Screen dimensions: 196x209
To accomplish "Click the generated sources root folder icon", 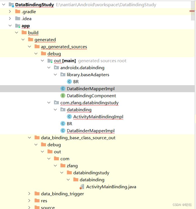I will [x=50, y=61].
